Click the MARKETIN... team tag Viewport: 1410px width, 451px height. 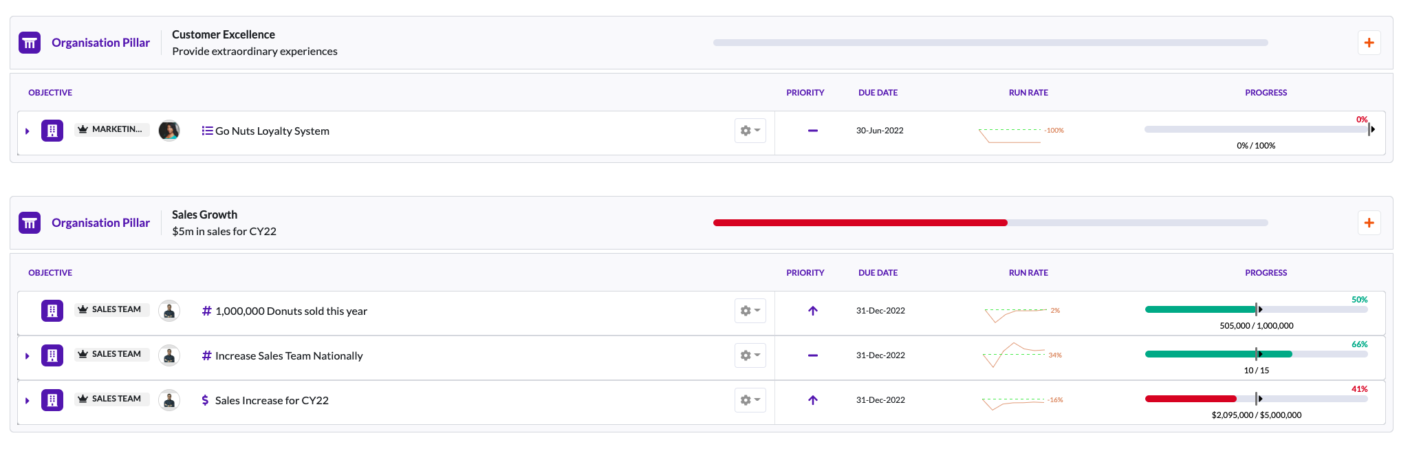(x=112, y=129)
